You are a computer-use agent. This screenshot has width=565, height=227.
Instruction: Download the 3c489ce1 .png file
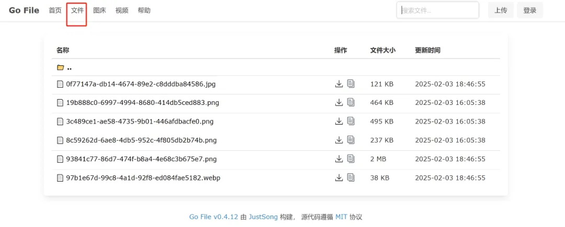pyautogui.click(x=338, y=122)
